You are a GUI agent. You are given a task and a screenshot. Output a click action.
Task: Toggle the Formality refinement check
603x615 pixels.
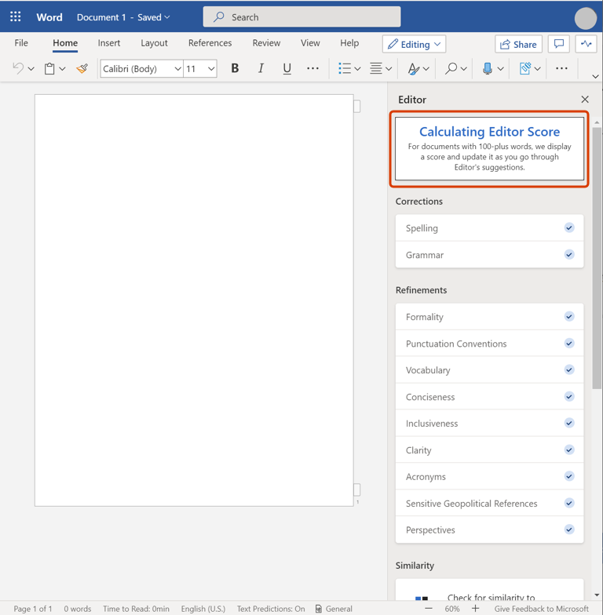[569, 317]
